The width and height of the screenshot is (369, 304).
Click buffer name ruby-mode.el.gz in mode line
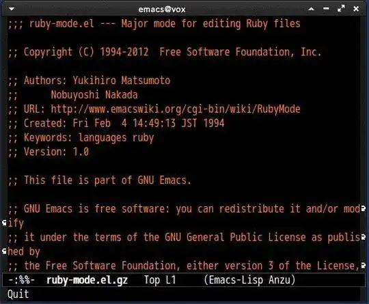pyautogui.click(x=87, y=280)
